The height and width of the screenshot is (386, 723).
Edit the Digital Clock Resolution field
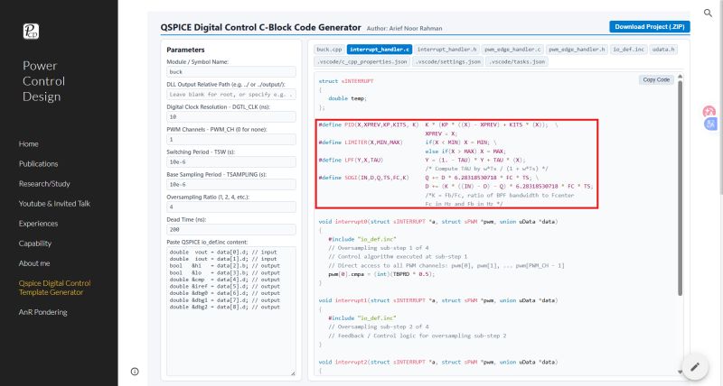(x=231, y=117)
